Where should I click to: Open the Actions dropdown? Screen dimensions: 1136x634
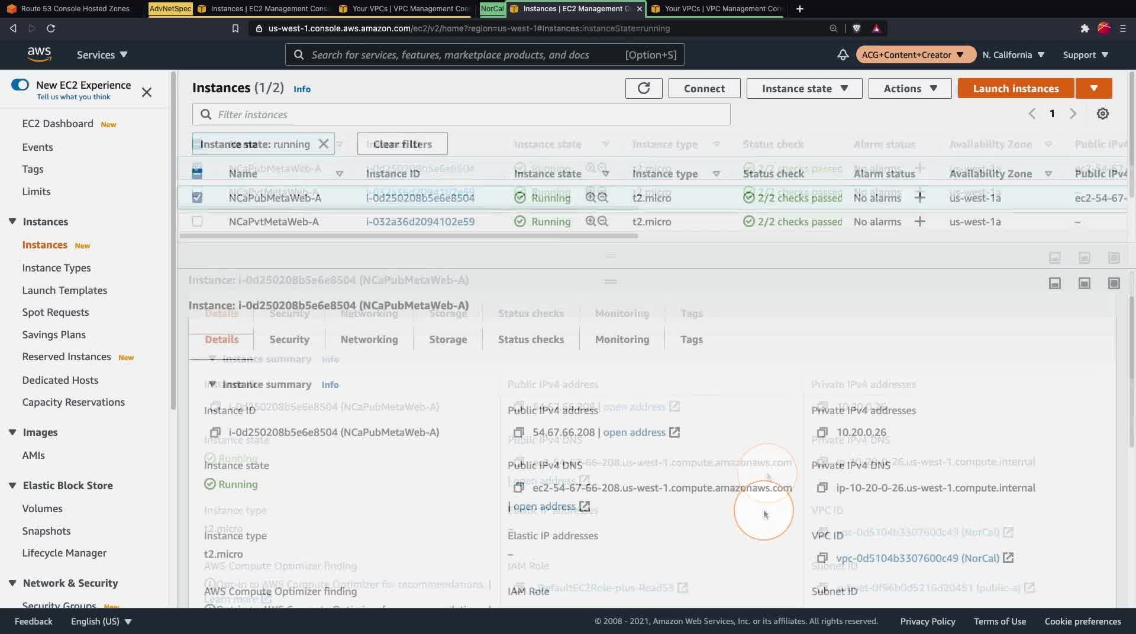click(909, 88)
